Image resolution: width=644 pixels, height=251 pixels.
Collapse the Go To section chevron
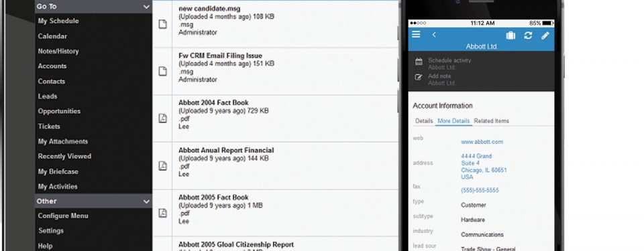tap(147, 7)
